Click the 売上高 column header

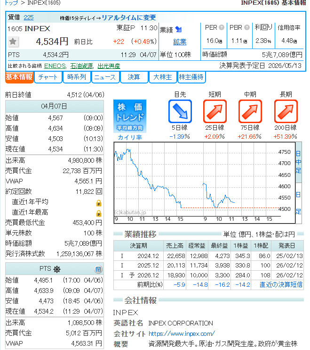pos(175,246)
